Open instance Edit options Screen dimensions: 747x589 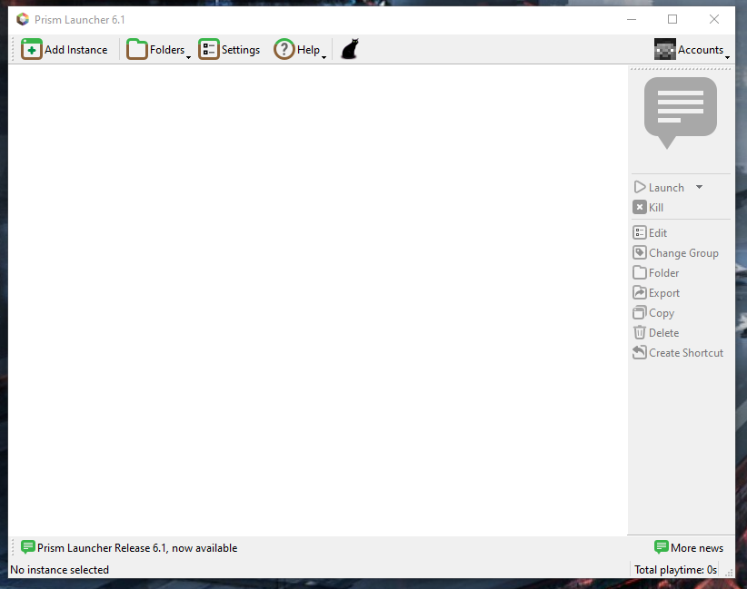[638, 232]
